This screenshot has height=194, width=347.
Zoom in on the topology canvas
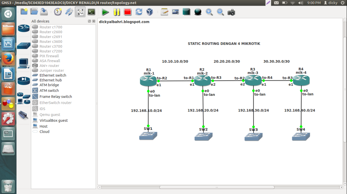(x=209, y=12)
